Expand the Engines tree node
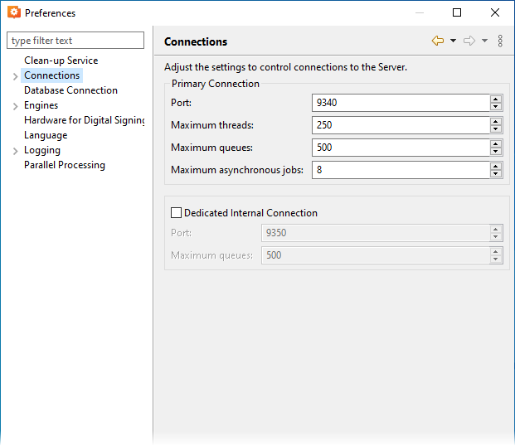 [15, 106]
